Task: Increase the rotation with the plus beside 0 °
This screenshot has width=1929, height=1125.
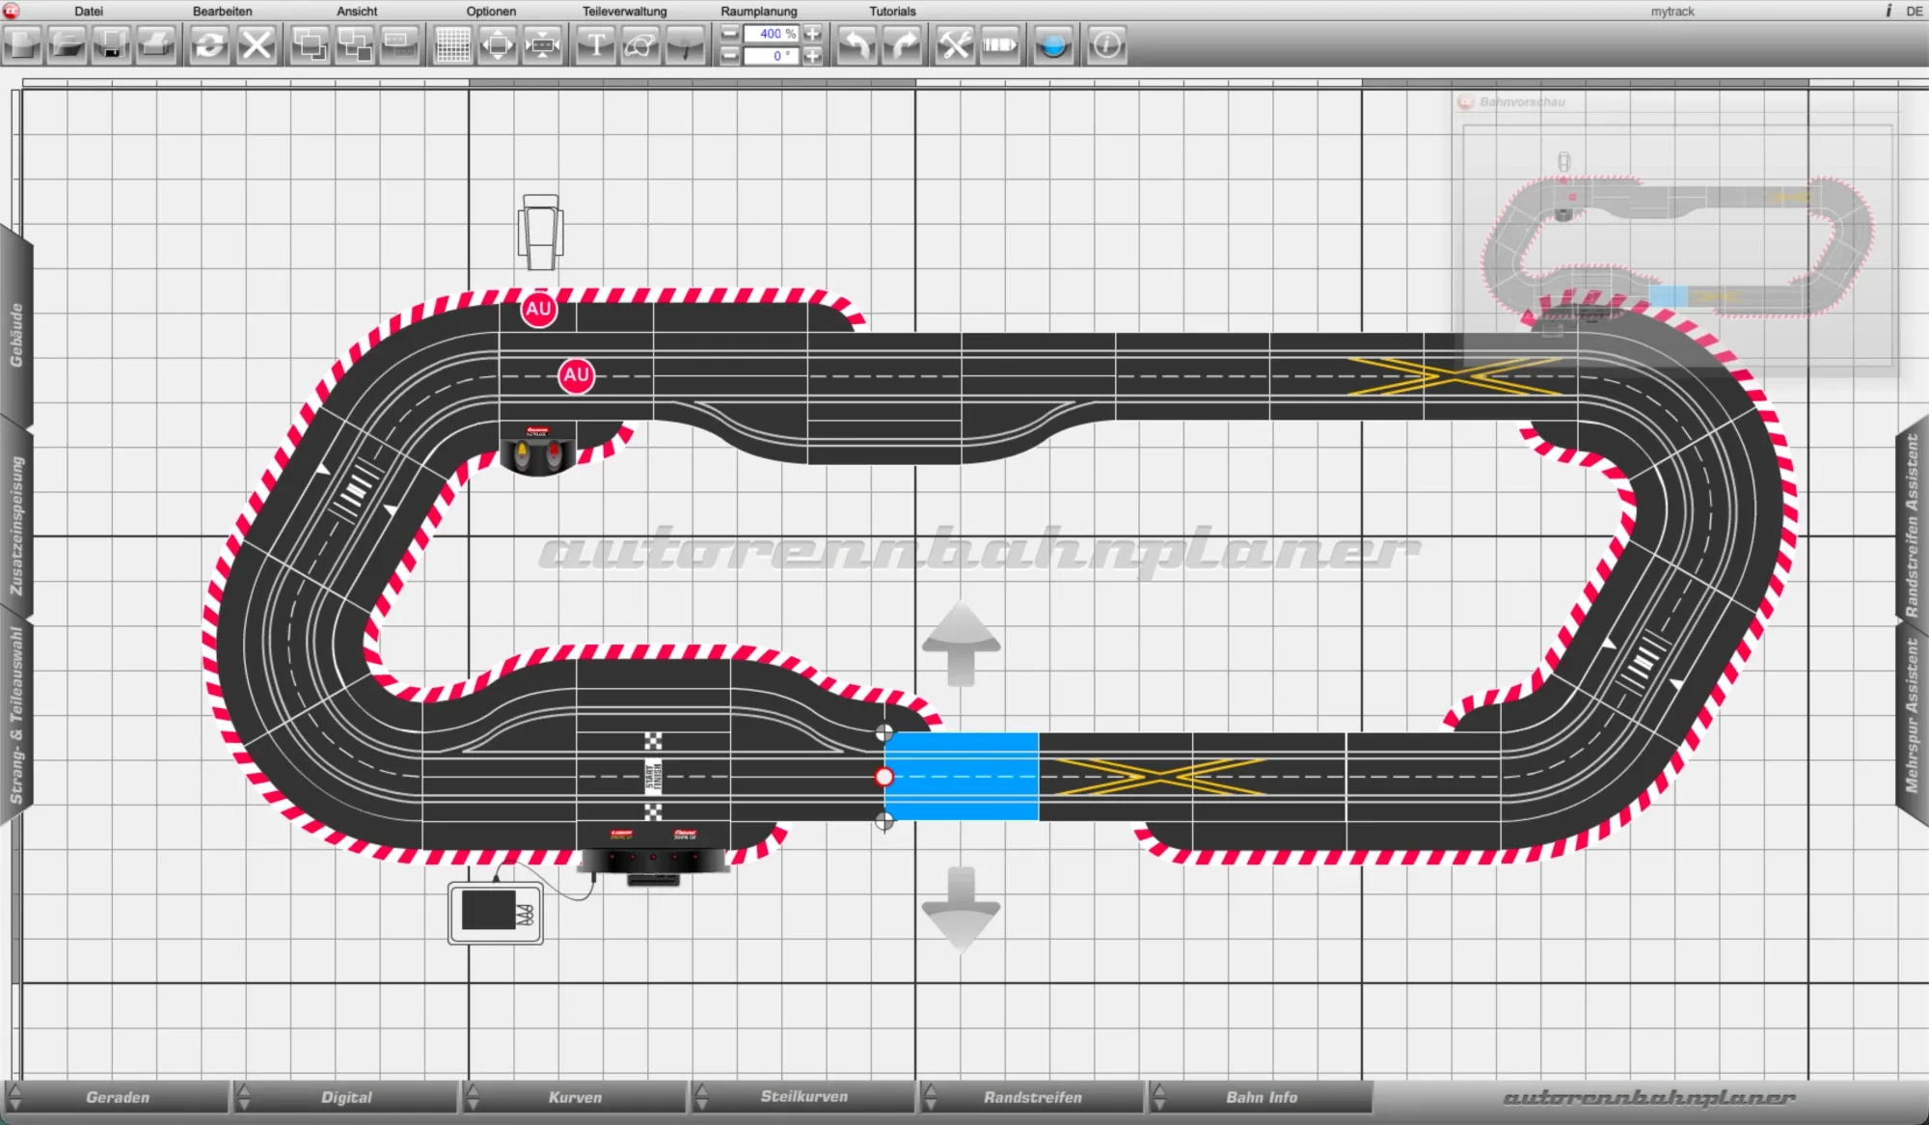Action: 813,56
